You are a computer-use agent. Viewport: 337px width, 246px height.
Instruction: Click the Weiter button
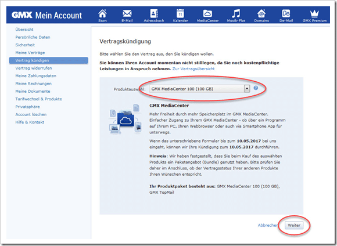click(294, 225)
